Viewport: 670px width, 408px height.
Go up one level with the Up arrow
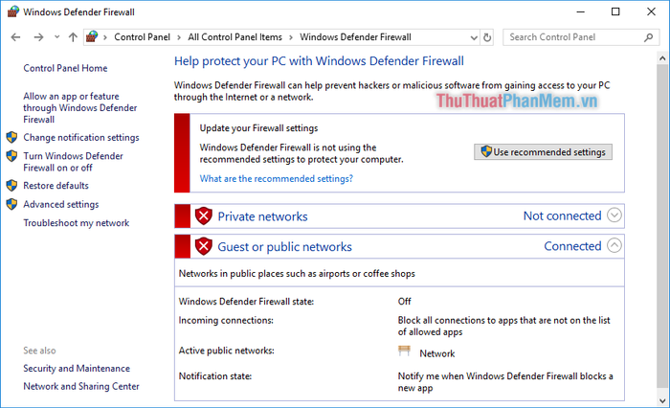coord(73,37)
